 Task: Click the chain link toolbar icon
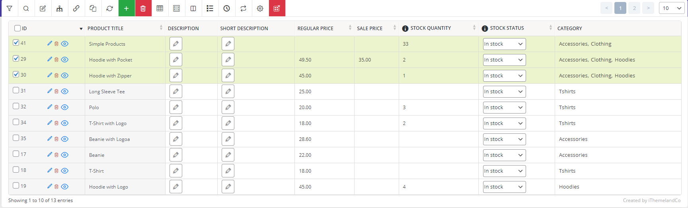[x=76, y=8]
